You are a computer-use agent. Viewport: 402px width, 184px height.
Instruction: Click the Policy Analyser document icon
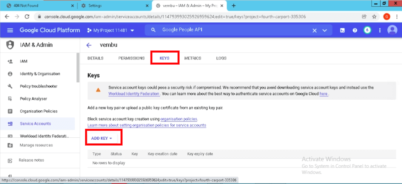[10, 99]
